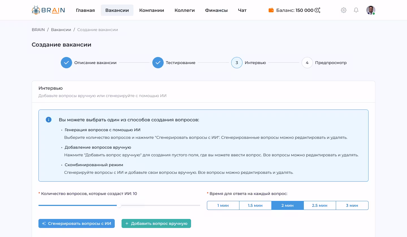Open notifications bell icon
The height and width of the screenshot is (237, 407).
pos(356,10)
